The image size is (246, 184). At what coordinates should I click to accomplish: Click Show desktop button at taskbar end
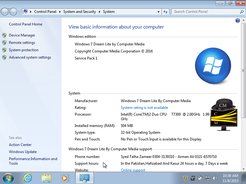(244, 178)
